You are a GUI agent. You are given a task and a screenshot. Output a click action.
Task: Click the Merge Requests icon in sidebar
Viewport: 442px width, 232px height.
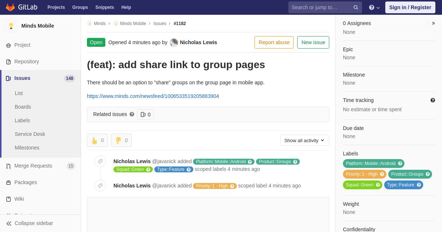[8, 166]
